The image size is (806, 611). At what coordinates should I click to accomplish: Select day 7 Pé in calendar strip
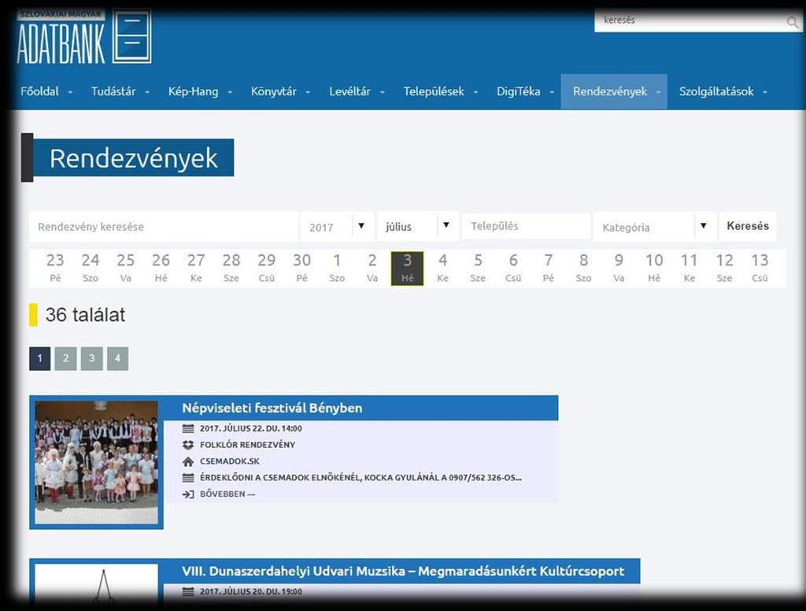549,268
